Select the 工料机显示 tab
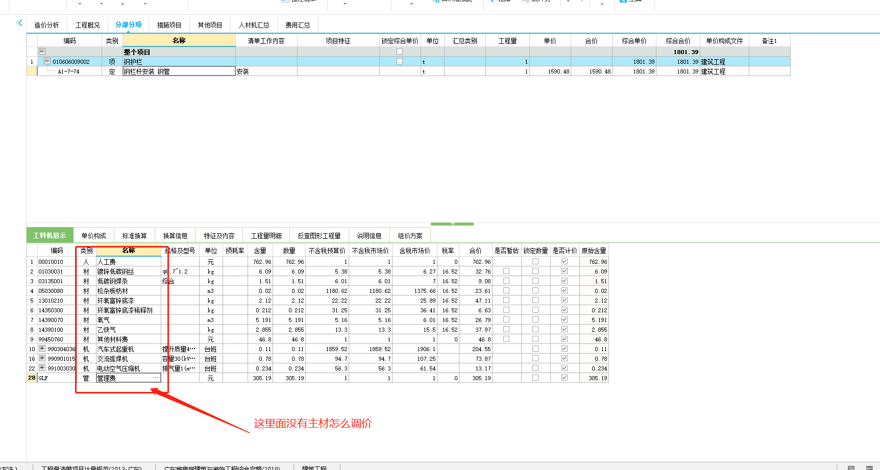 coord(50,236)
